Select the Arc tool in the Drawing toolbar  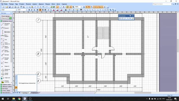coord(128,19)
